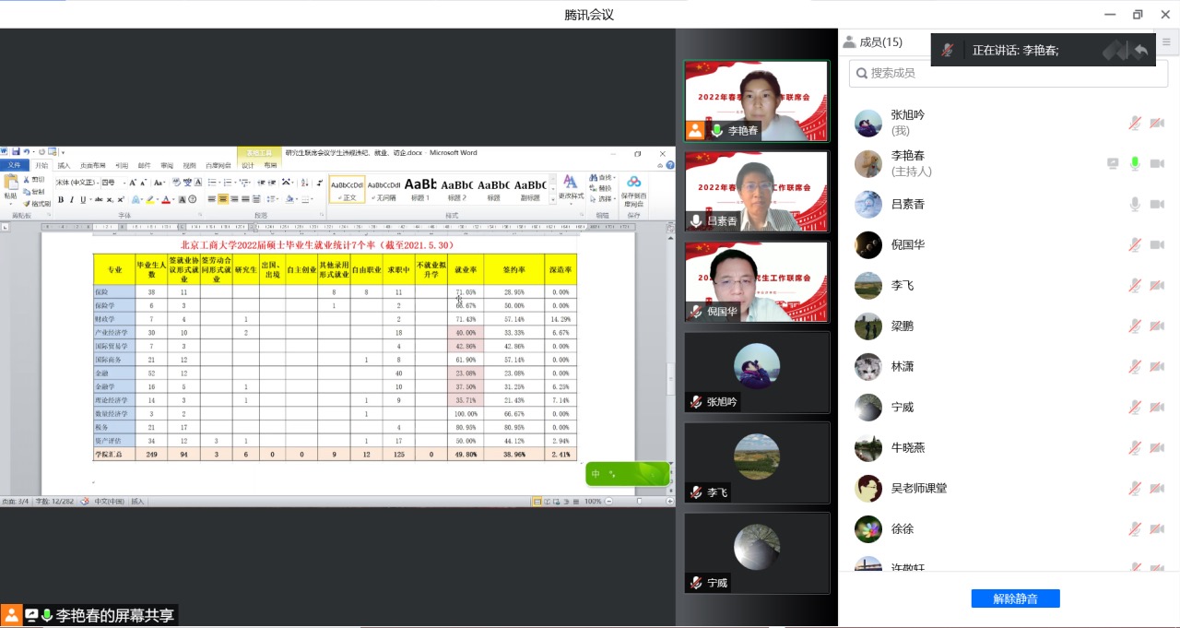
Task: Click the Word Save icon in quick access
Action: pos(17,152)
